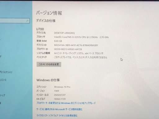Select the pen and touch status text
The width and height of the screenshot is (159, 119).
click(x=80, y=57)
